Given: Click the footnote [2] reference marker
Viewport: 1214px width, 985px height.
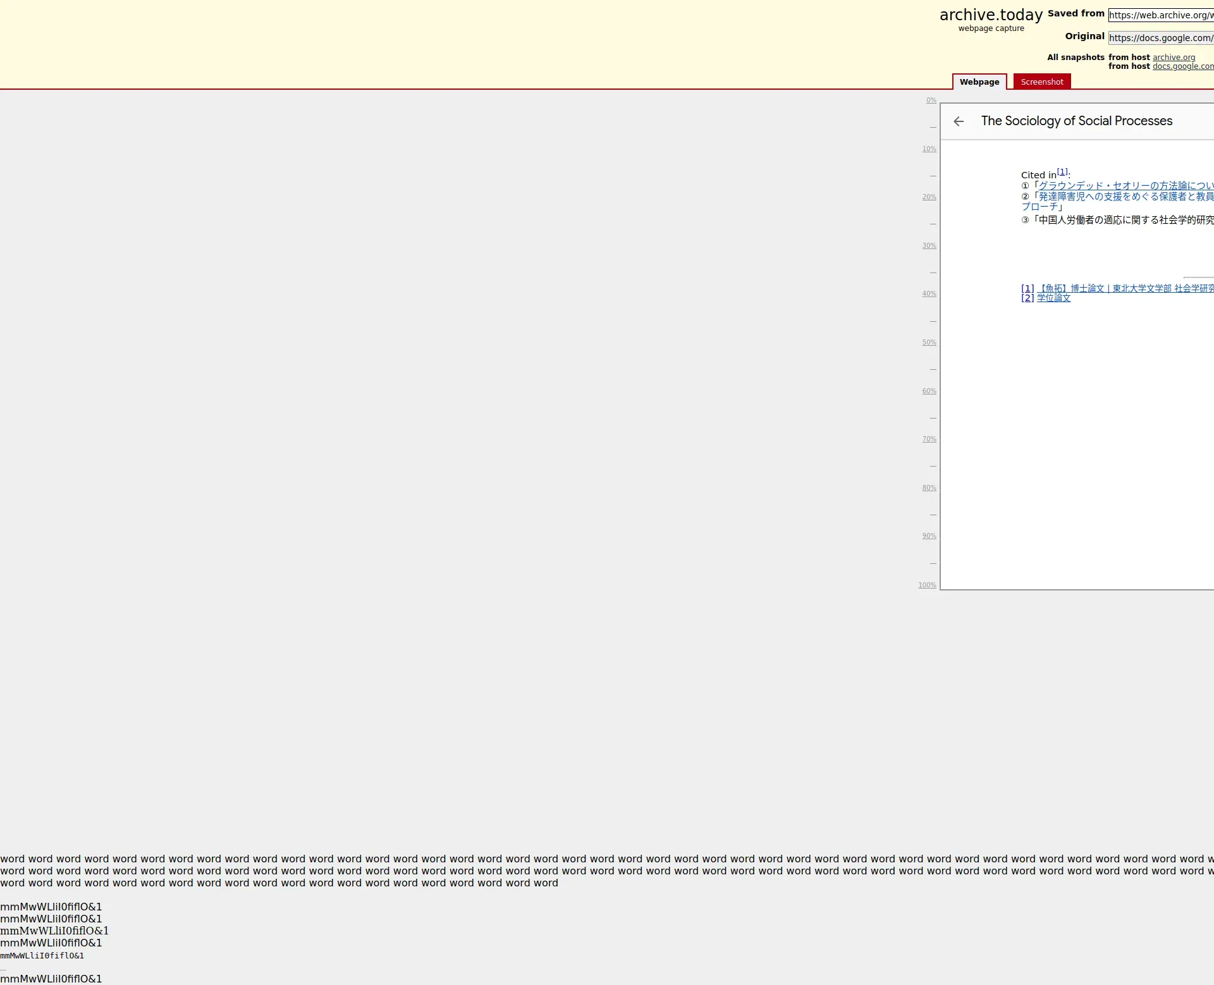Looking at the screenshot, I should 1027,298.
